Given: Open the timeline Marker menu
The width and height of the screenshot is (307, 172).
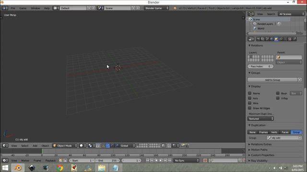Looking at the screenshot, I should [x=25, y=161].
